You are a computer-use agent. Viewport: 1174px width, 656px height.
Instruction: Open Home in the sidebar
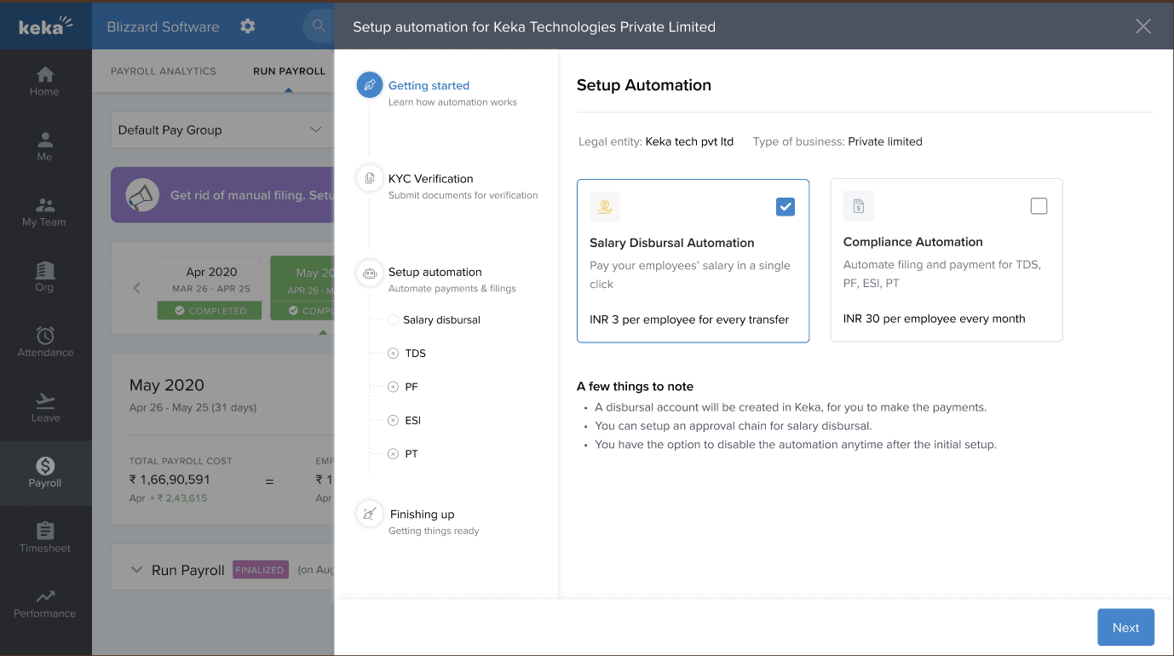[x=45, y=82]
